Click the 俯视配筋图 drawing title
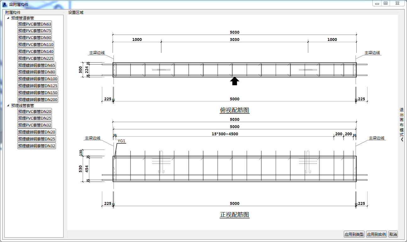 point(235,110)
